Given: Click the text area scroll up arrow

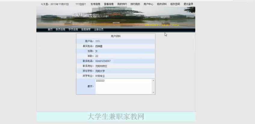Looking at the screenshot, I should click(153, 80).
